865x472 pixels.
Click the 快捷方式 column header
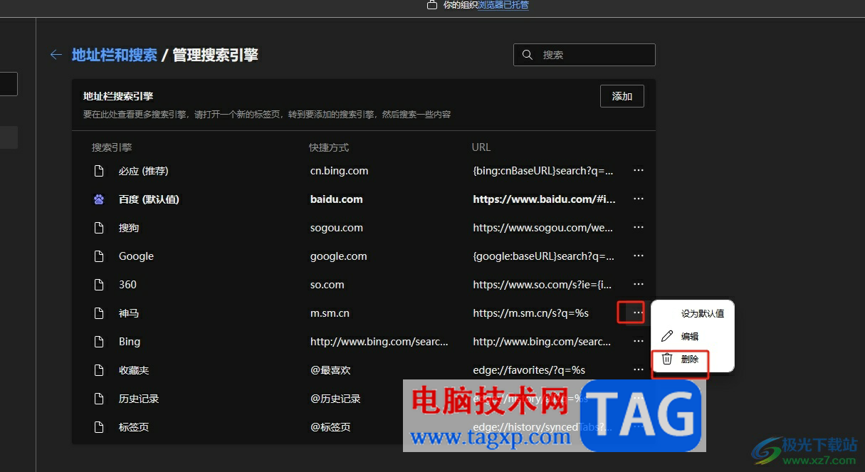coord(329,147)
